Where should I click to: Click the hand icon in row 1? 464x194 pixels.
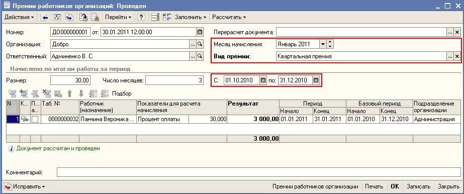tap(25, 119)
